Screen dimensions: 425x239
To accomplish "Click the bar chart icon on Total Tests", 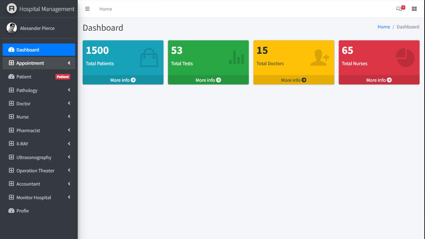I will 236,57.
